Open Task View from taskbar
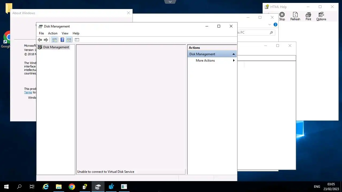 32,187
